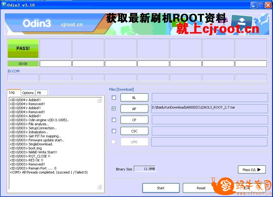The image size is (273, 197).
Task: Click the AP file path field
Action: [x=209, y=109]
